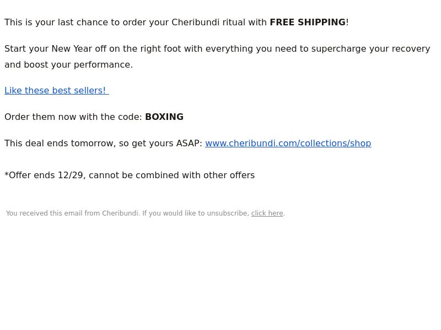Visit www.cheribundi.com/collections/shop link
This screenshot has height=330, width=441.
click(288, 144)
